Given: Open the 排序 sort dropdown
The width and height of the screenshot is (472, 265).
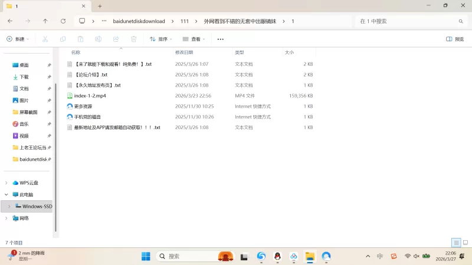Looking at the screenshot, I should [160, 39].
